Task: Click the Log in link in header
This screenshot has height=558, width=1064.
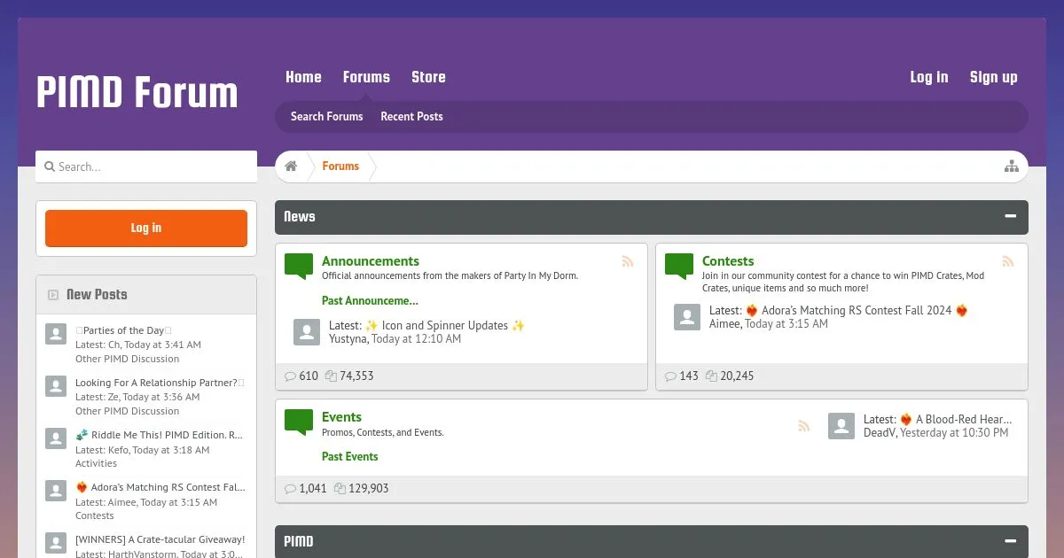Action: pos(928,77)
